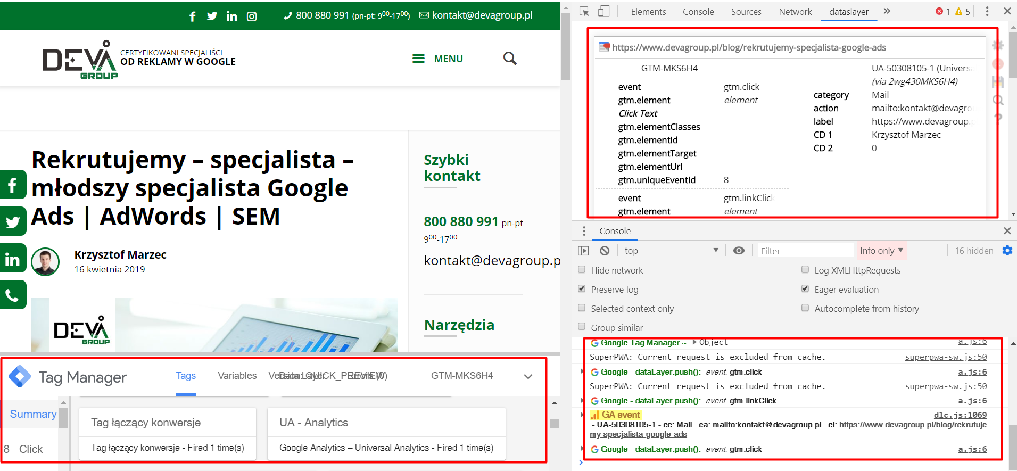
Task: Open the Info only log level dropdown
Action: [881, 251]
